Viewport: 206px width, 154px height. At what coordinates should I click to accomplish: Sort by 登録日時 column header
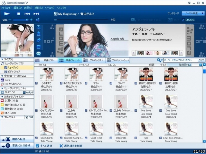pyautogui.click(x=185, y=65)
